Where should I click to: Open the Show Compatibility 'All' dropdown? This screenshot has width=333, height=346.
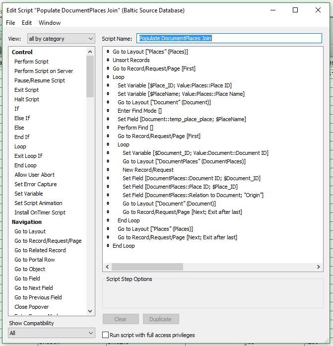[x=52, y=333]
